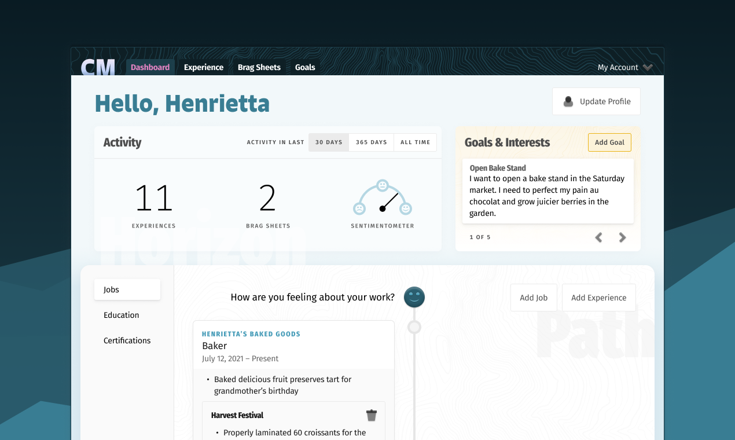Image resolution: width=735 pixels, height=440 pixels.
Task: Click the 60 croissants bullet text
Action: 295,432
